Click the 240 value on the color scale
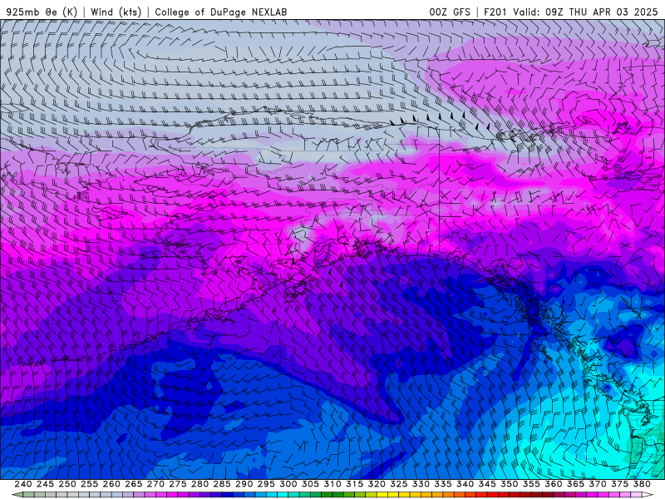This screenshot has width=665, height=499. pos(23,484)
